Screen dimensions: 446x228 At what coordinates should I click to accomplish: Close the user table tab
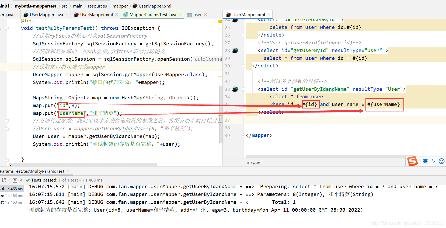click(205, 15)
